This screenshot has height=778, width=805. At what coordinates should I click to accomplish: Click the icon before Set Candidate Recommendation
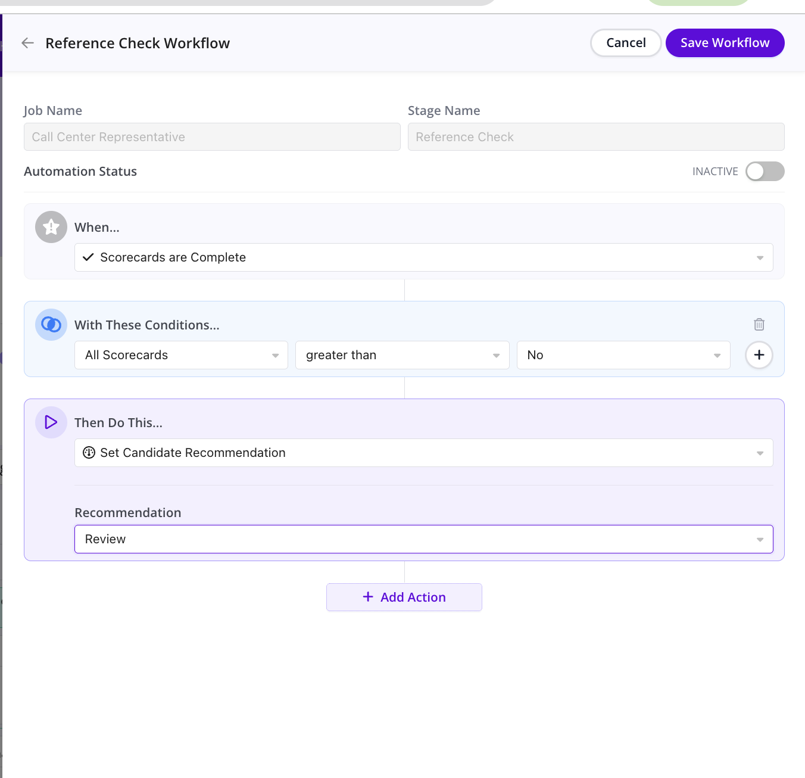point(89,453)
